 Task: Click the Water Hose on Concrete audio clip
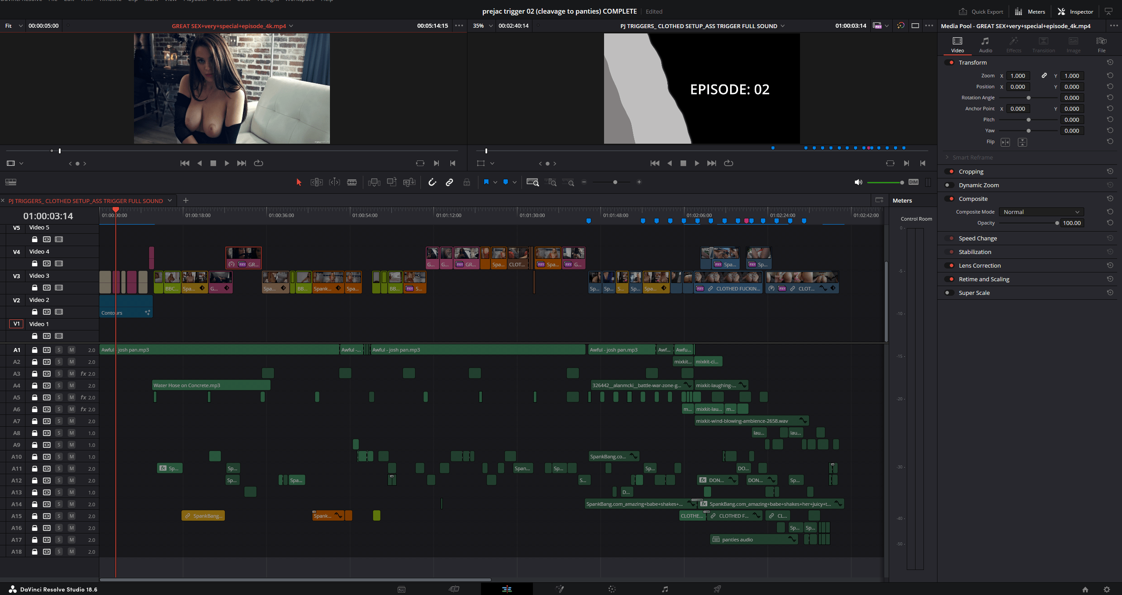[x=211, y=385]
